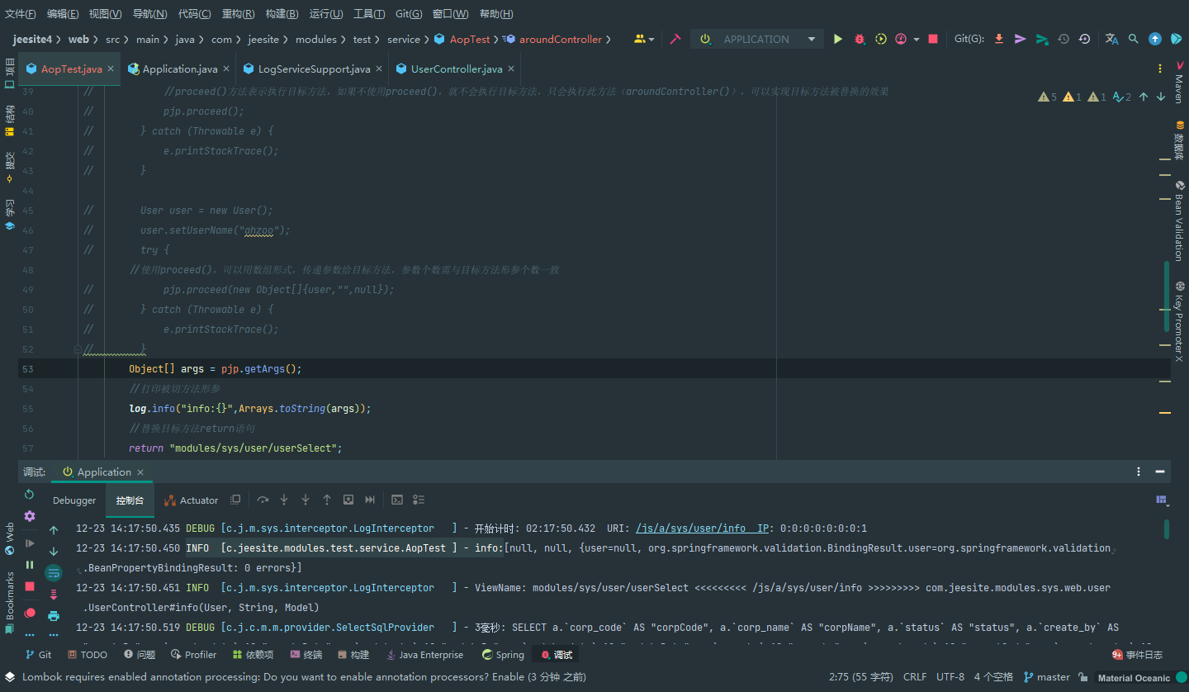Evaluate expression console icon
This screenshot has width=1189, height=692.
397,500
